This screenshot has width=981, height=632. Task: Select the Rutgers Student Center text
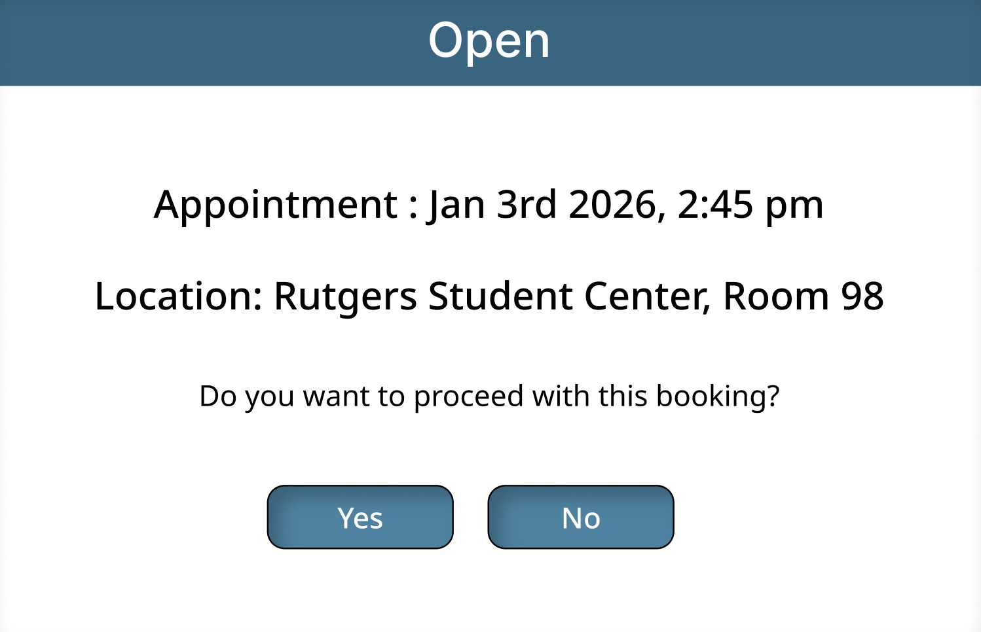(x=490, y=296)
